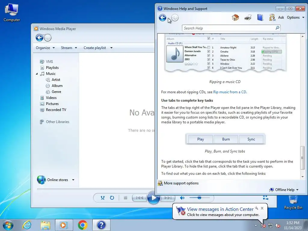This screenshot has width=308, height=231.
Task: Click the Help window scrollbar thumb
Action: coord(303,158)
